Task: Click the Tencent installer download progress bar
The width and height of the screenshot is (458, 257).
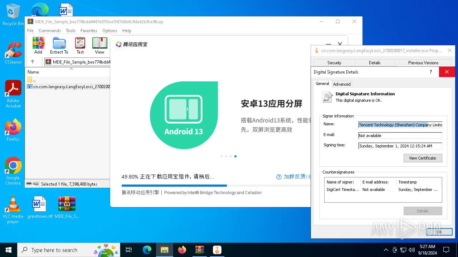Action: [216, 186]
